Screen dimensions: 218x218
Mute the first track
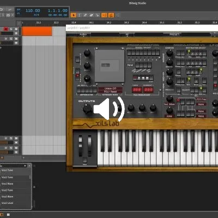pyautogui.click(x=16, y=29)
